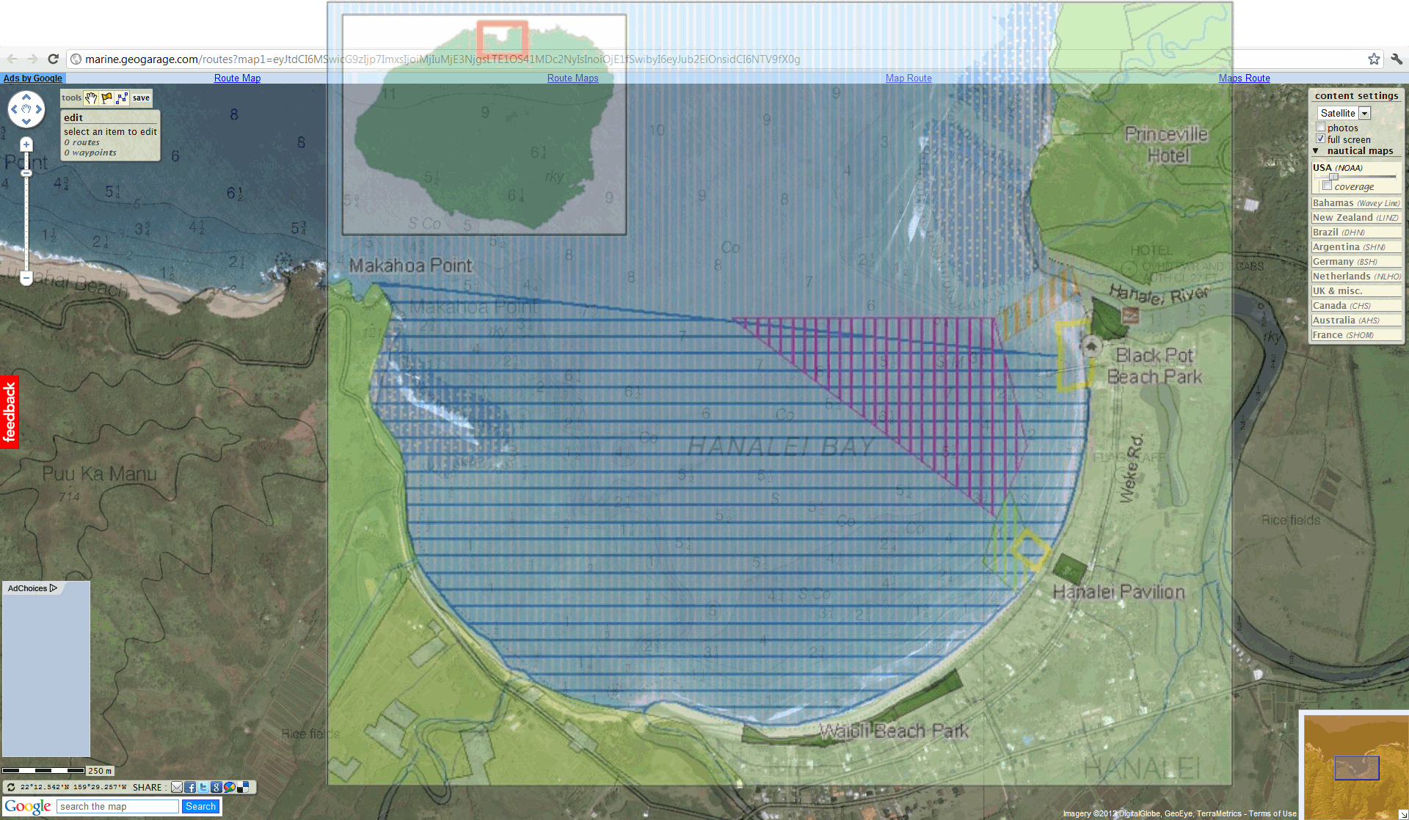The height and width of the screenshot is (820, 1409).
Task: Share the map by email
Action: coord(177,787)
